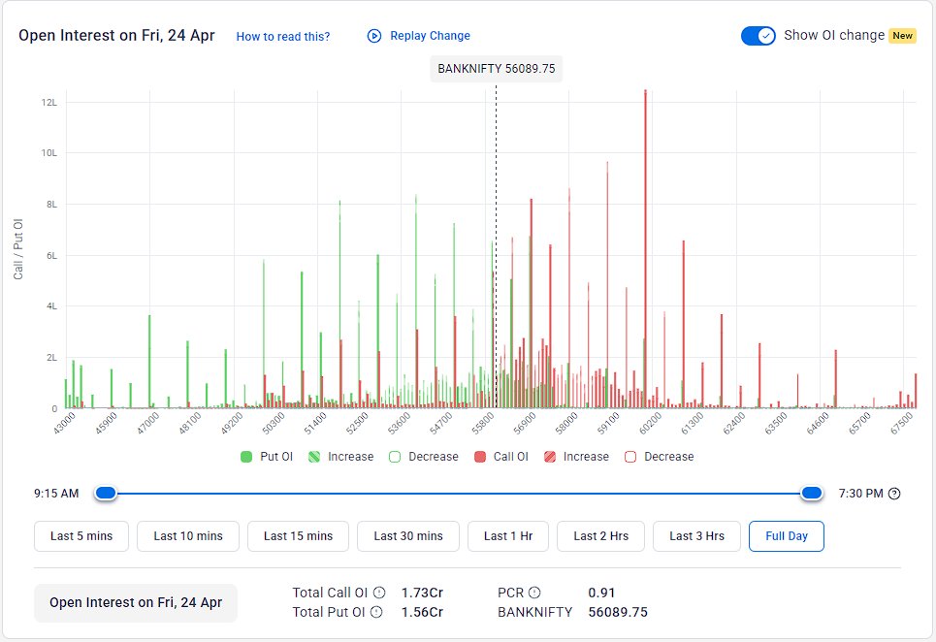
Task: Click the dashed spot price line
Action: (496, 244)
